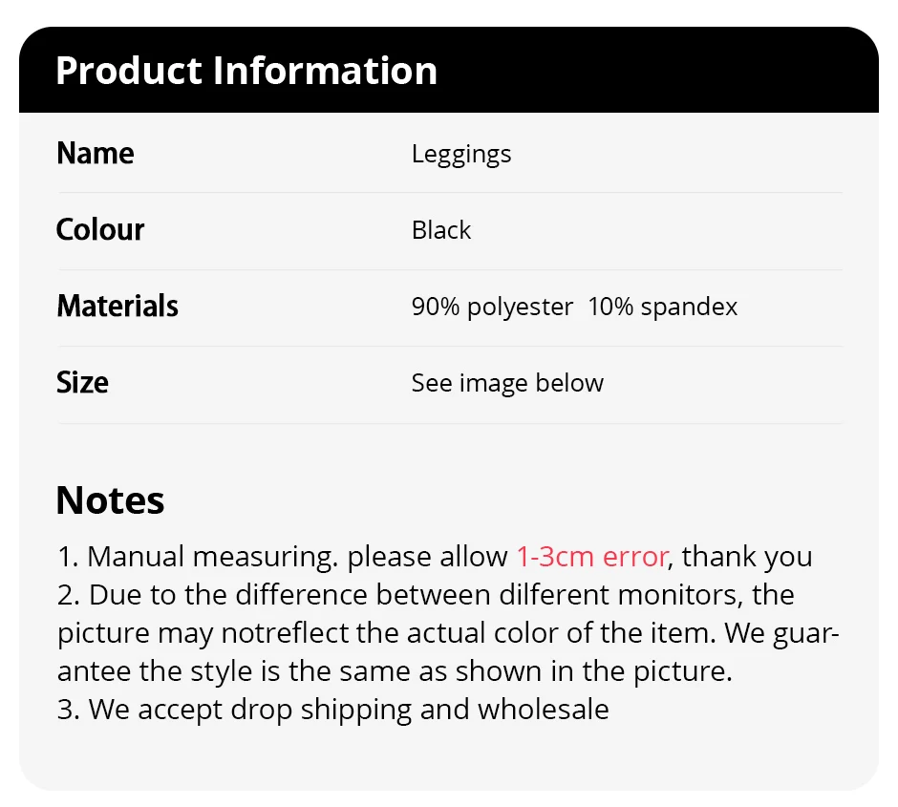The image size is (898, 807).
Task: Click the word polyester in Materials row
Action: click(520, 307)
